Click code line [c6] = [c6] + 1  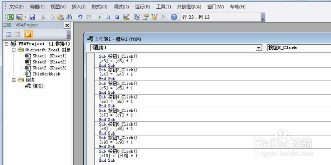click(116, 102)
